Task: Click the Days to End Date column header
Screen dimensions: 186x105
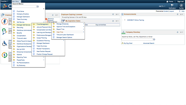Action: click(x=101, y=25)
